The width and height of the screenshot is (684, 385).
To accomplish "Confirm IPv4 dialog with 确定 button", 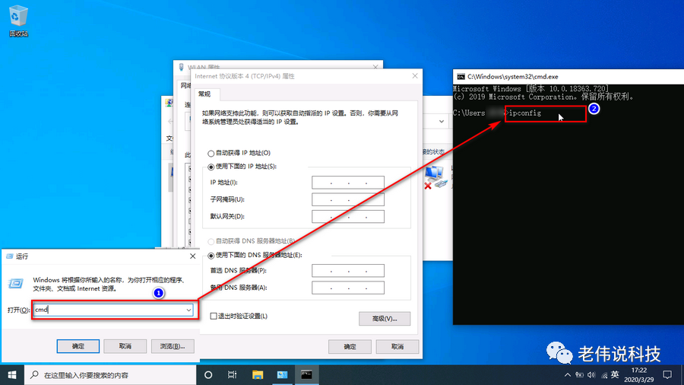I will (x=350, y=347).
